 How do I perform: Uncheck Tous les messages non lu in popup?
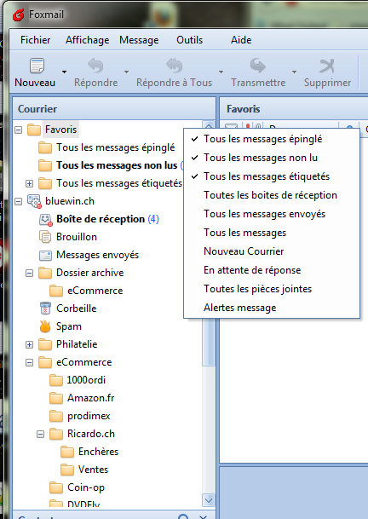272,158
